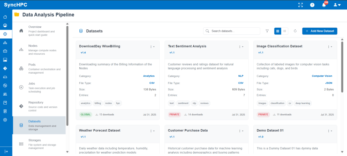Click the help question mark icon
The width and height of the screenshot is (347, 156).
click(312, 5)
